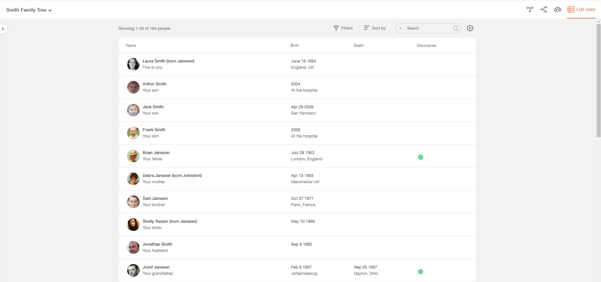Click the magnifier search icon

456,28
